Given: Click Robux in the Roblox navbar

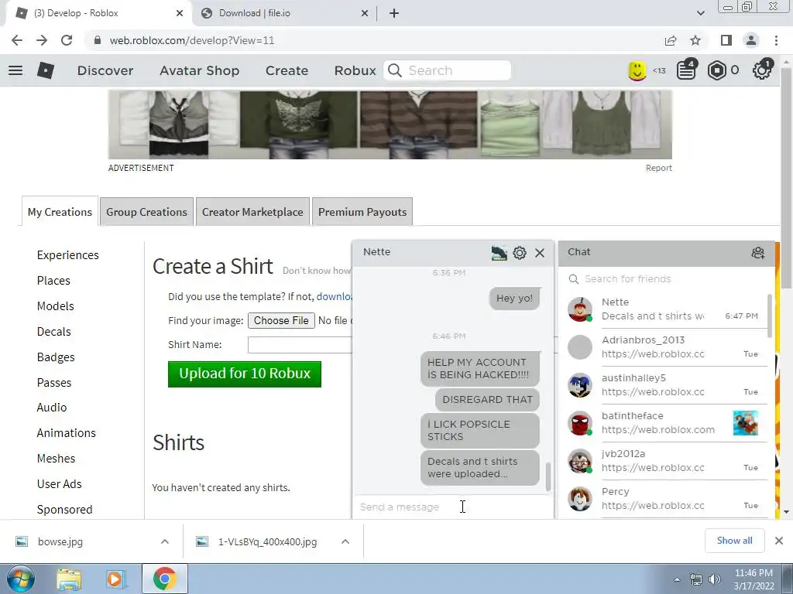Looking at the screenshot, I should point(355,70).
